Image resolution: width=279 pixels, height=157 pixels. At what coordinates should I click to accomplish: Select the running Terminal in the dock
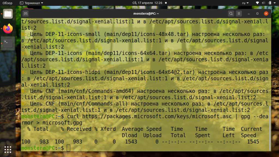click(x=7, y=43)
